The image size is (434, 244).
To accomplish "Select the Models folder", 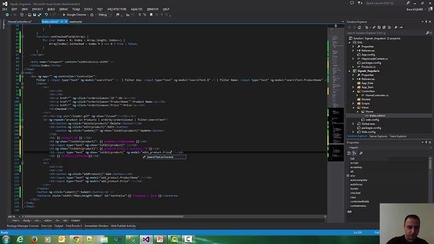I will 366,100.
